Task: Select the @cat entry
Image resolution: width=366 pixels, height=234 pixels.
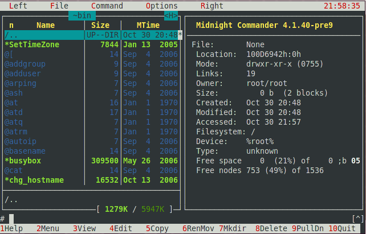Action: (92, 170)
